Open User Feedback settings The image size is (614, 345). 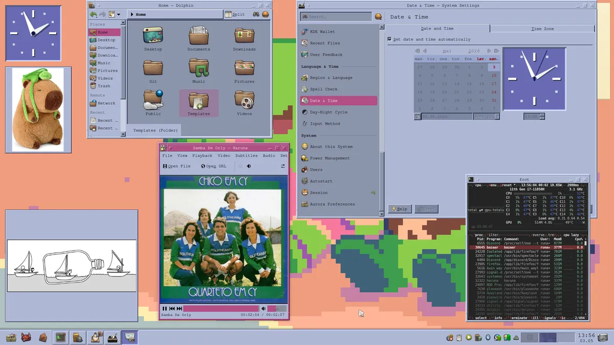[x=339, y=55]
